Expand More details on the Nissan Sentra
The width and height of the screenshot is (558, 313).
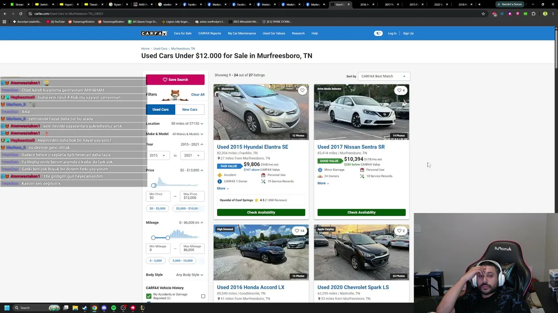(x=323, y=183)
